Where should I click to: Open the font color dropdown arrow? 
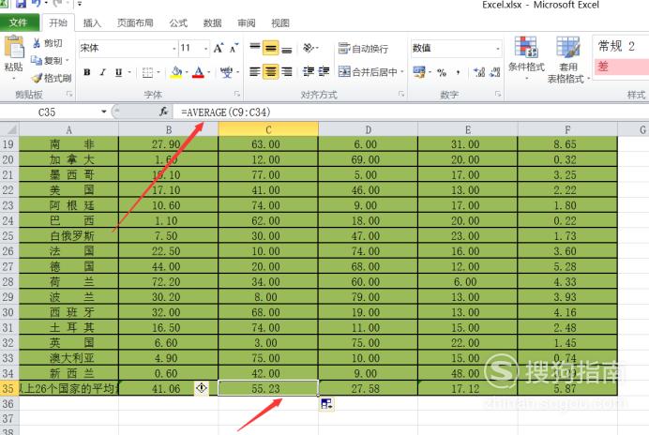pos(209,72)
